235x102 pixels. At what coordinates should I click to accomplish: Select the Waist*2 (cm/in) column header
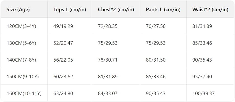(210, 10)
